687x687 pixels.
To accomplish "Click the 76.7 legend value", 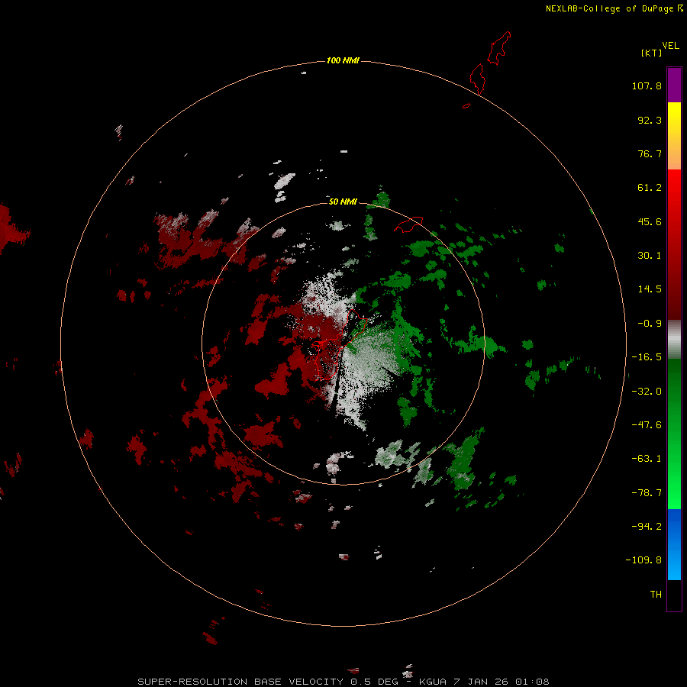I will pyautogui.click(x=650, y=153).
